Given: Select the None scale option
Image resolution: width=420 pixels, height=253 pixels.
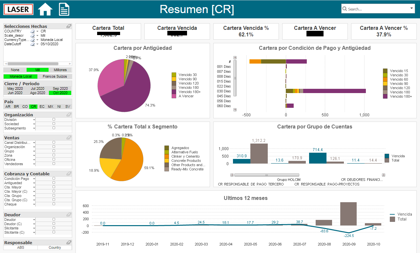Looking at the screenshot, I should [15, 70].
